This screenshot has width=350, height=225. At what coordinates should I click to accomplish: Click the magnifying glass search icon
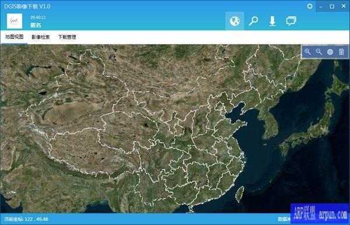tap(253, 21)
